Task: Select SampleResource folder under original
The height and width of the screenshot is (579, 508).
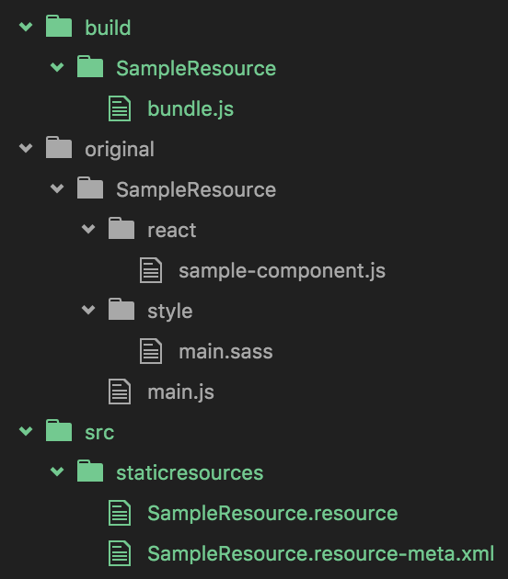Action: click(x=196, y=190)
